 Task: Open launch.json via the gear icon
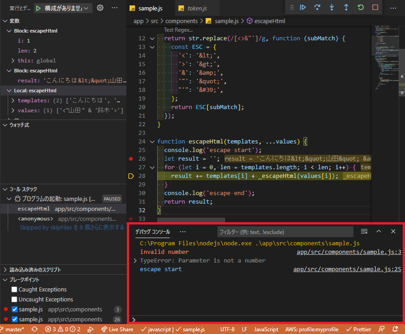tap(100, 8)
